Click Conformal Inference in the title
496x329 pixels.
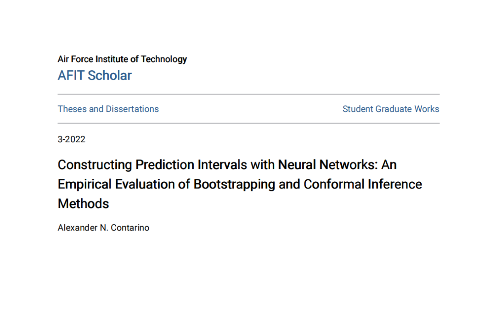coord(363,184)
